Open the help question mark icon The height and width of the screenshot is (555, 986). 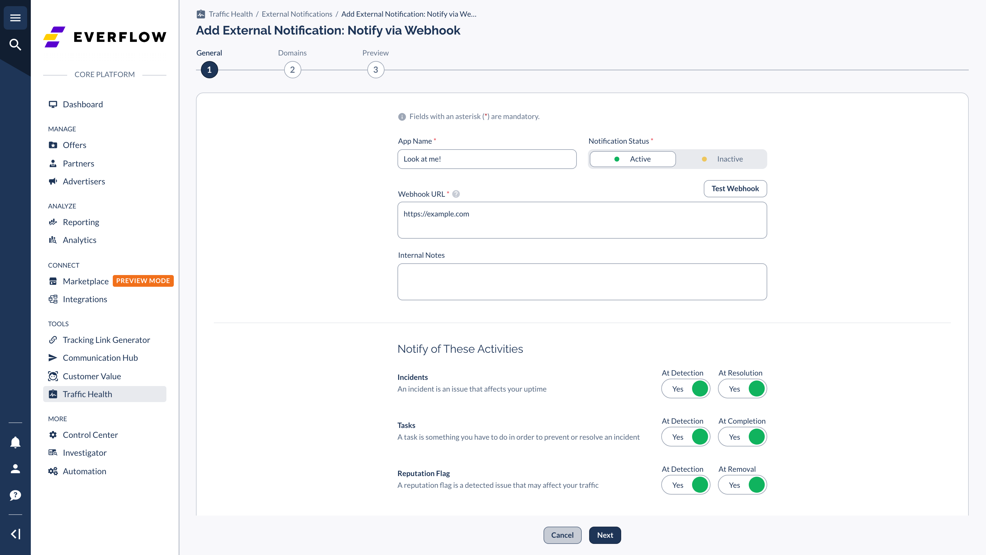click(x=15, y=495)
